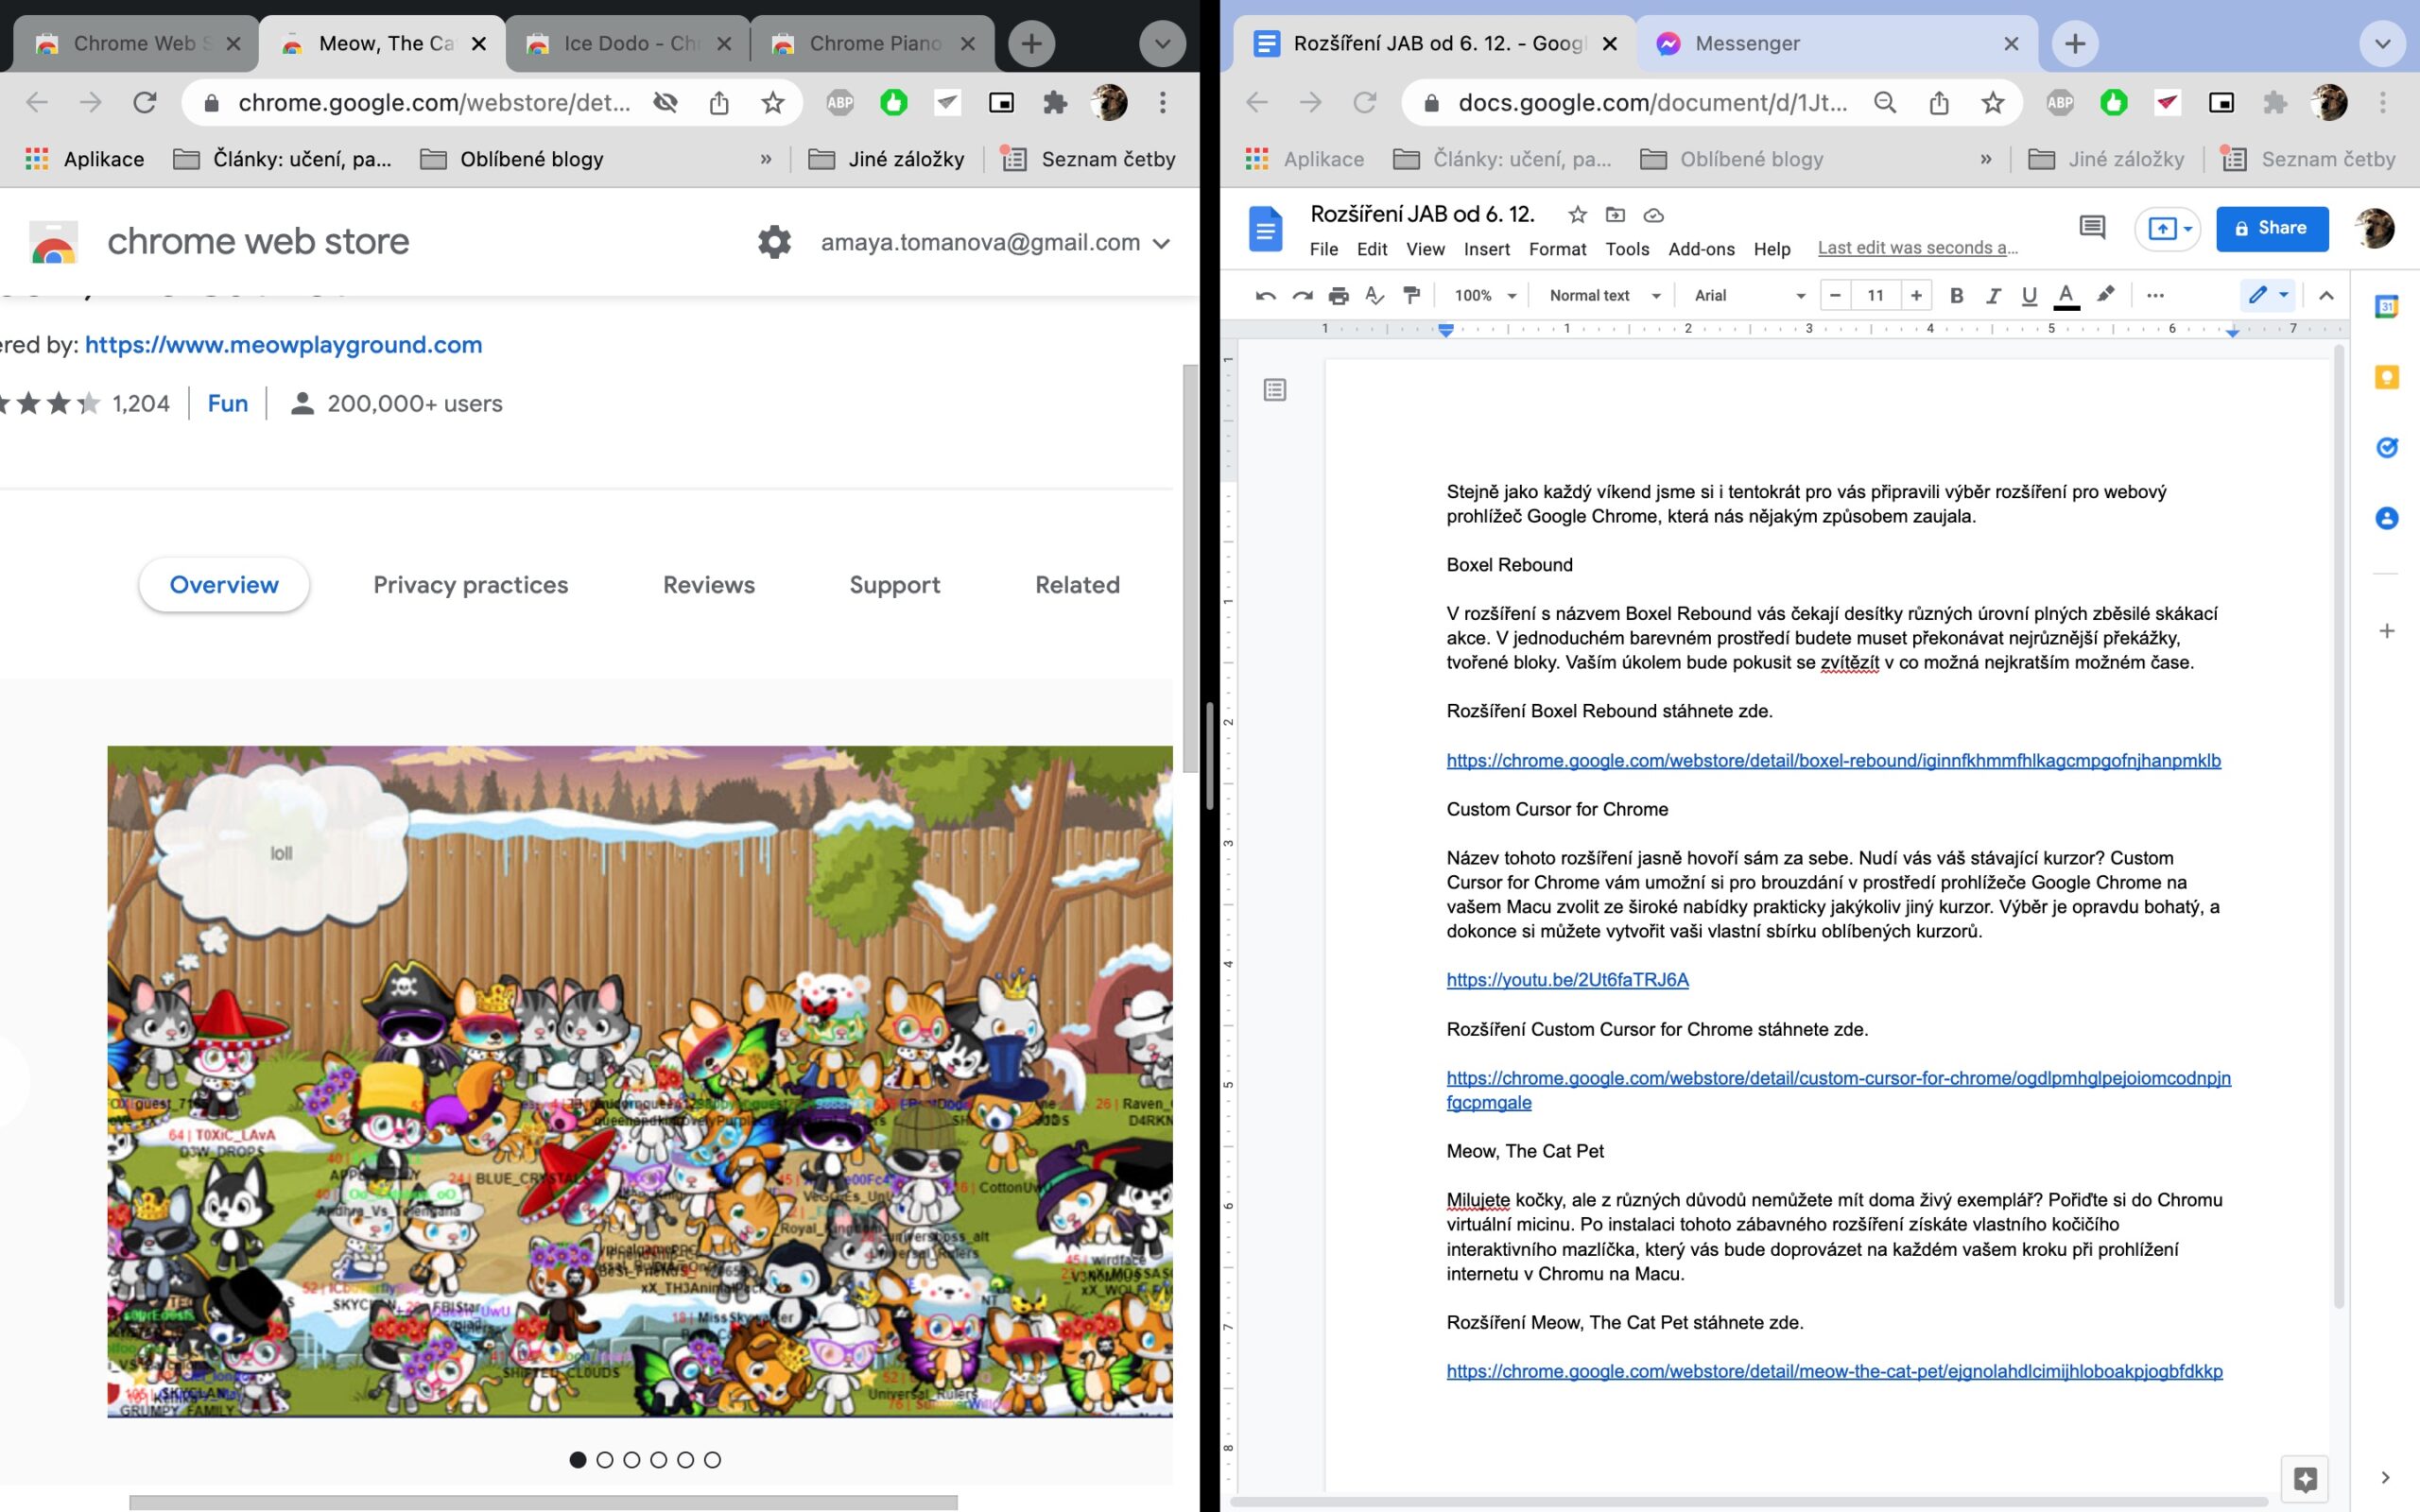Viewport: 2420px width, 1512px height.
Task: Click the font size increase plus
Action: coord(1915,295)
